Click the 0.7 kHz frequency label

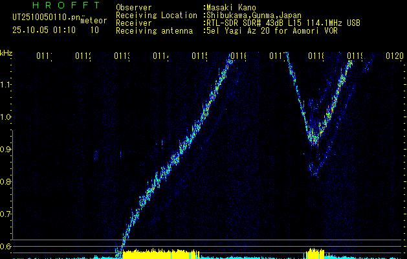coord(5,214)
